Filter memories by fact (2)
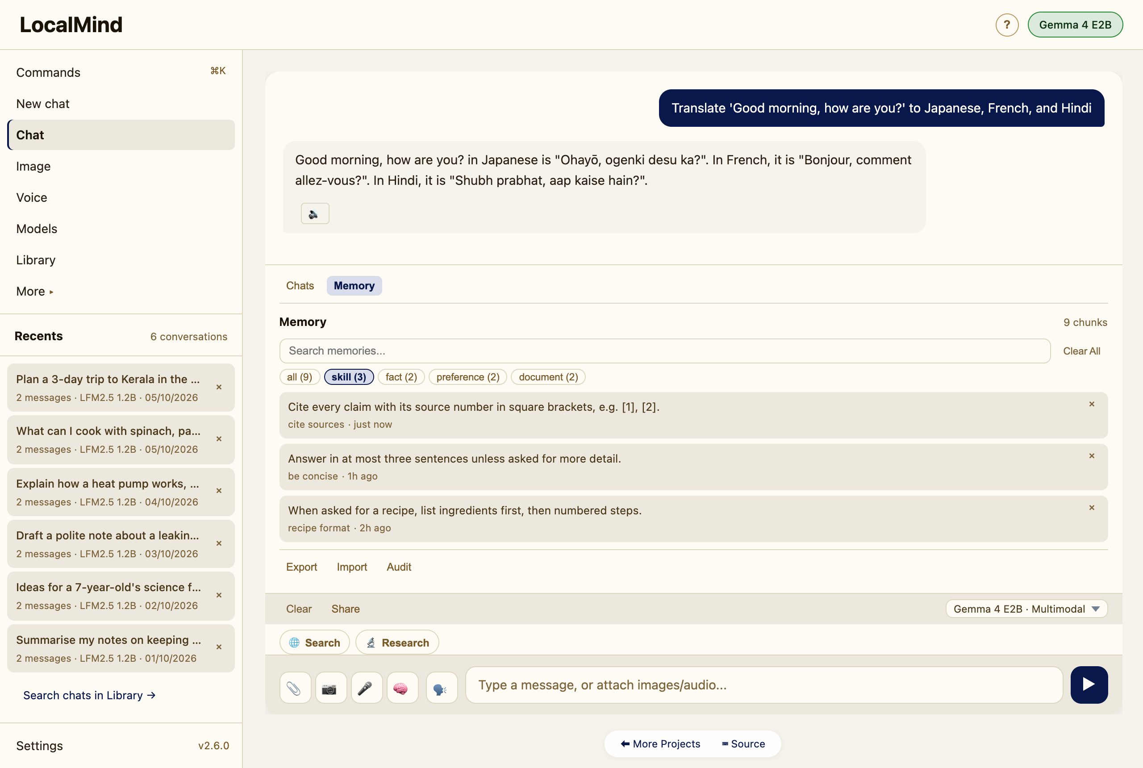1143x768 pixels. pyautogui.click(x=401, y=377)
